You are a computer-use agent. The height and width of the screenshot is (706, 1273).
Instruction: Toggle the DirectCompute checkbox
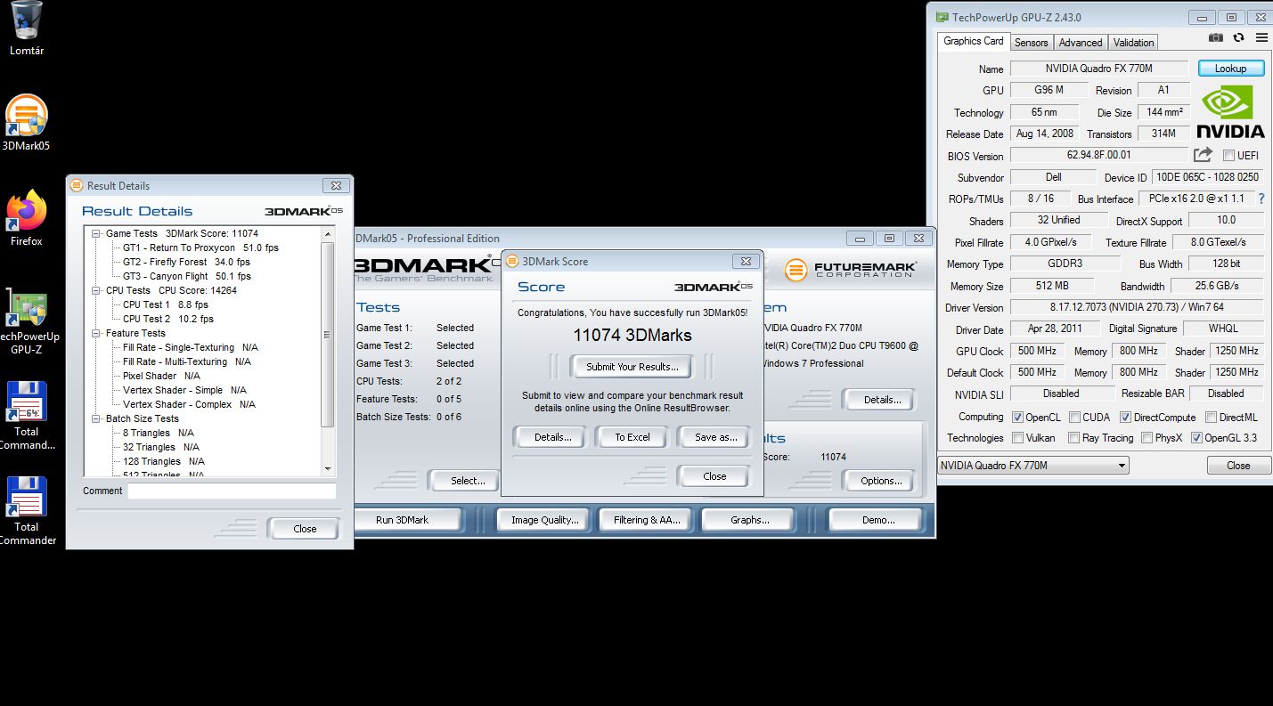coord(1125,417)
